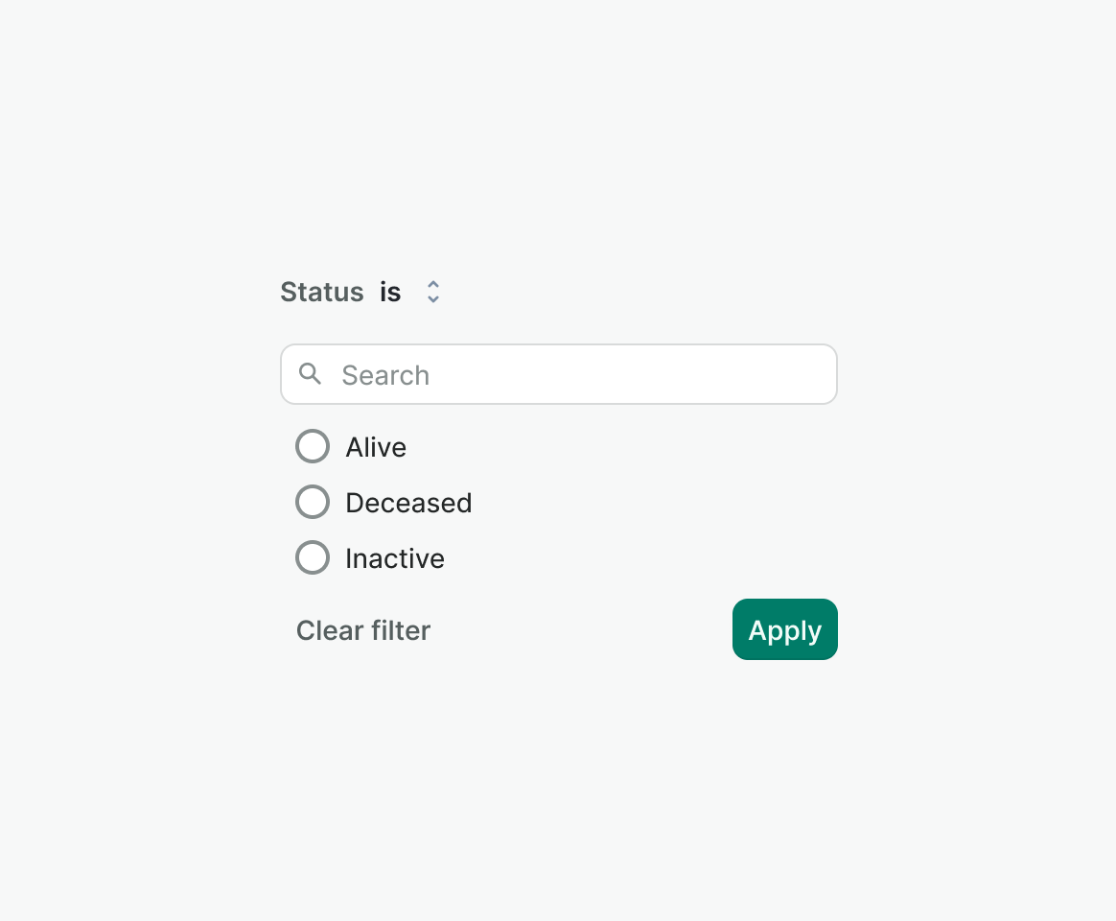The width and height of the screenshot is (1116, 921).
Task: Choose the Inactive option label
Action: 395,558
